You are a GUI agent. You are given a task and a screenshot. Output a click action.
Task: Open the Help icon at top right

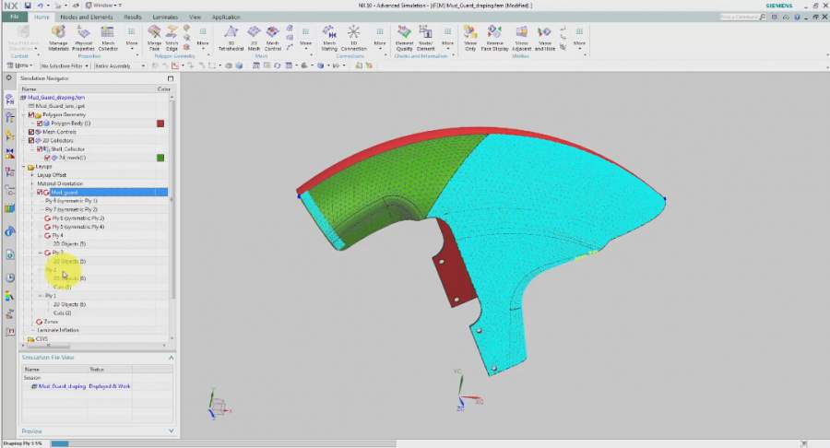coord(797,17)
